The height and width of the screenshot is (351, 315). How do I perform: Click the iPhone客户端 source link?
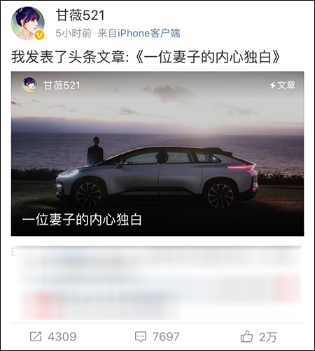pos(149,33)
